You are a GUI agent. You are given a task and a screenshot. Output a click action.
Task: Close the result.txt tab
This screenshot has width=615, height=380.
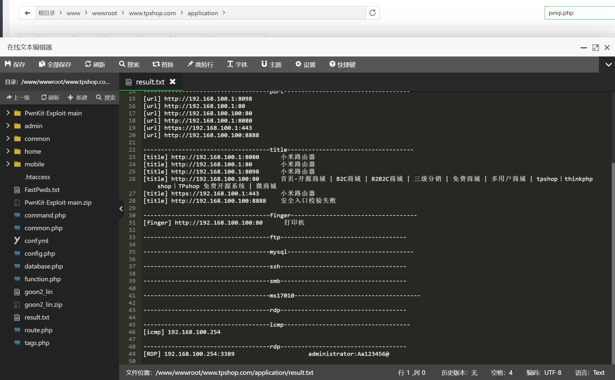pos(173,82)
